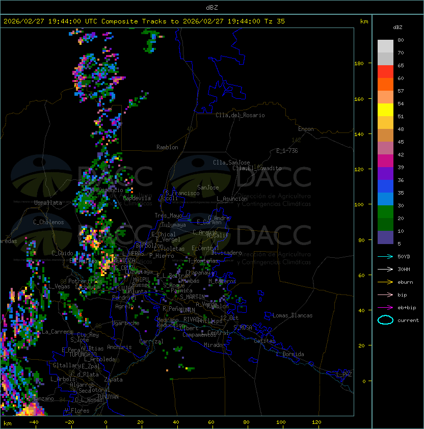Click the V_Flores label on map

point(77,411)
